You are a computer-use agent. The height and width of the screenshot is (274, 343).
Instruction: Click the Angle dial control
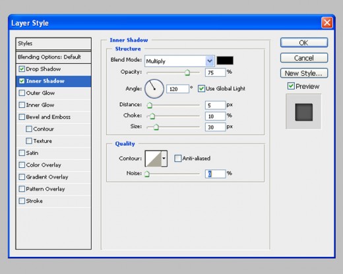(154, 89)
